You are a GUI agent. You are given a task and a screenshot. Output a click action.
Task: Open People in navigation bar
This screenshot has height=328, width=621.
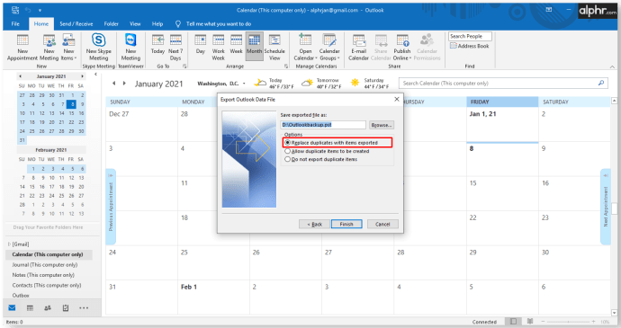[48, 308]
